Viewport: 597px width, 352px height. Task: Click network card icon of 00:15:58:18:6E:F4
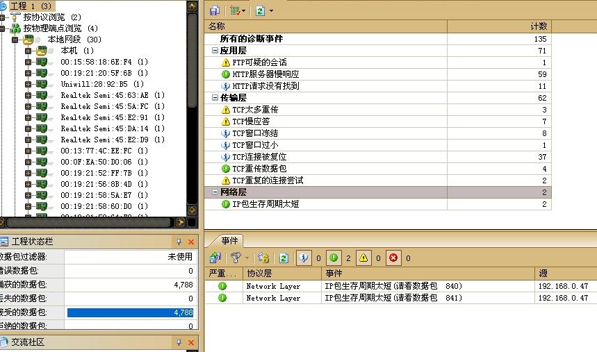[x=42, y=62]
